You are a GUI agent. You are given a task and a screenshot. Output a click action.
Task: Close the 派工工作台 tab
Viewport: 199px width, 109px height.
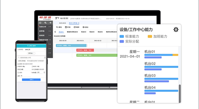tap(79, 23)
